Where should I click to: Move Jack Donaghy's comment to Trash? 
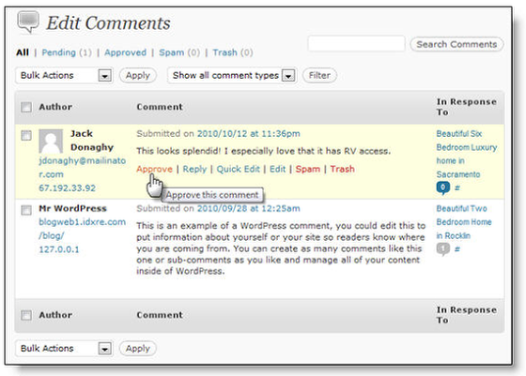(x=342, y=169)
